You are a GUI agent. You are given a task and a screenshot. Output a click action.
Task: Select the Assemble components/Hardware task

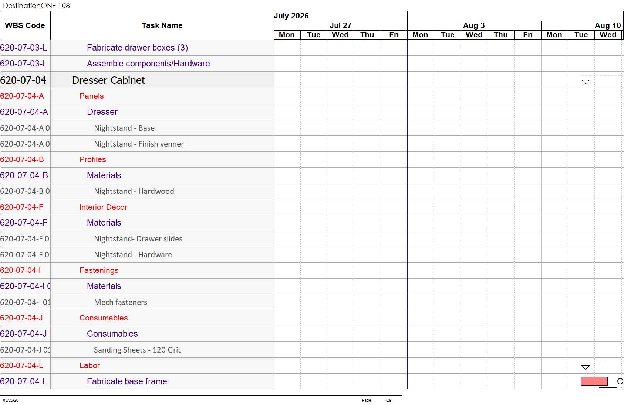point(148,64)
